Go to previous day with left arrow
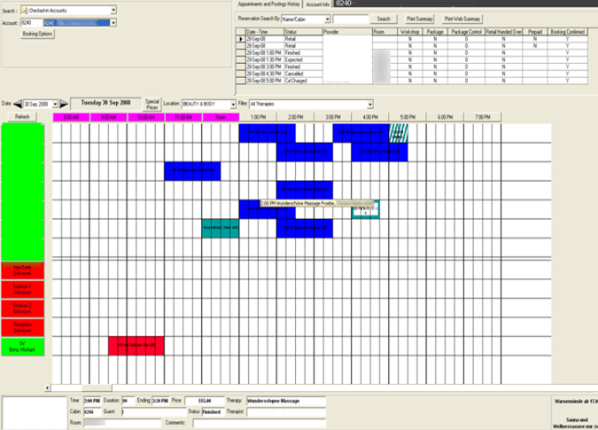The height and width of the screenshot is (430, 598). [x=18, y=104]
